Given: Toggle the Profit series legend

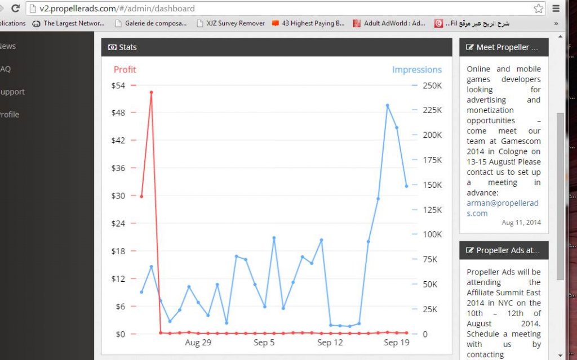Looking at the screenshot, I should (x=125, y=69).
